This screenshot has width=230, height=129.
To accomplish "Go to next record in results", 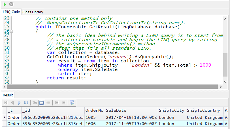I will pos(19,103).
